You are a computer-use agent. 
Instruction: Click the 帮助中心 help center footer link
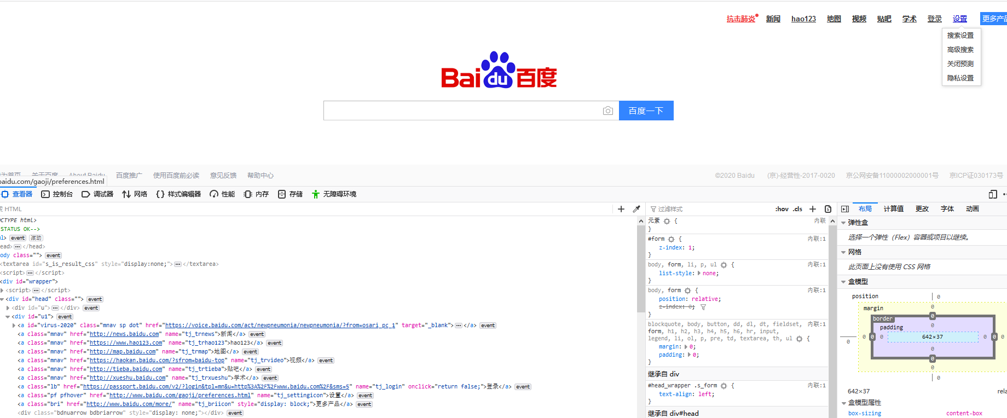(x=261, y=176)
